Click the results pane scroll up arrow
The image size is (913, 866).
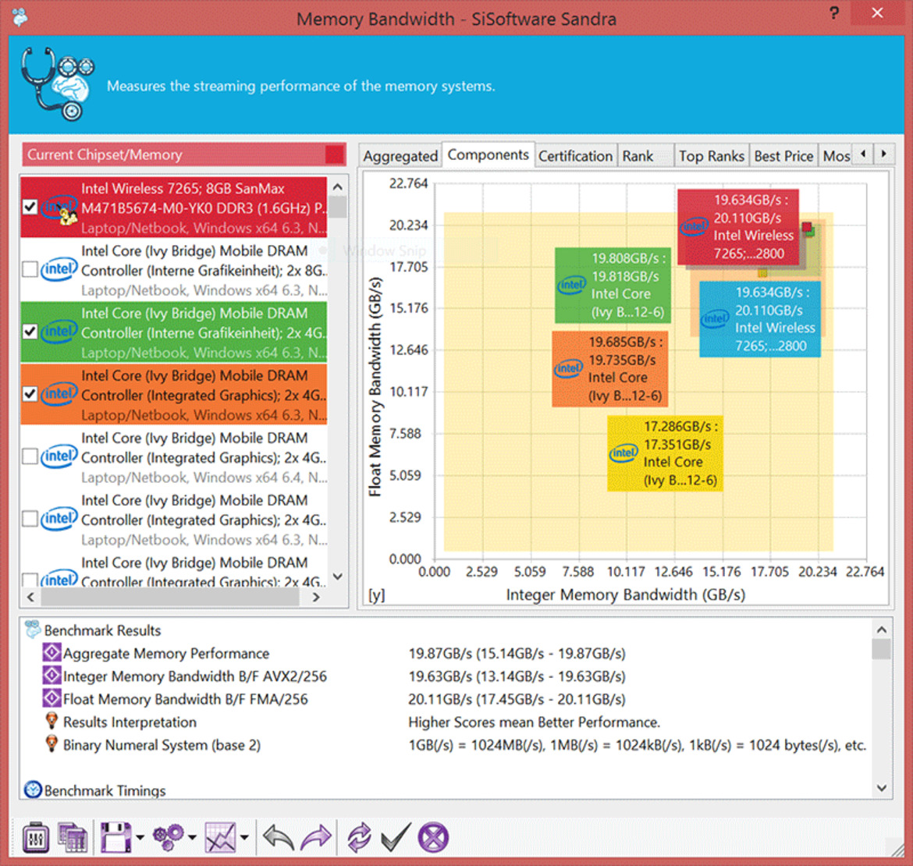point(882,630)
